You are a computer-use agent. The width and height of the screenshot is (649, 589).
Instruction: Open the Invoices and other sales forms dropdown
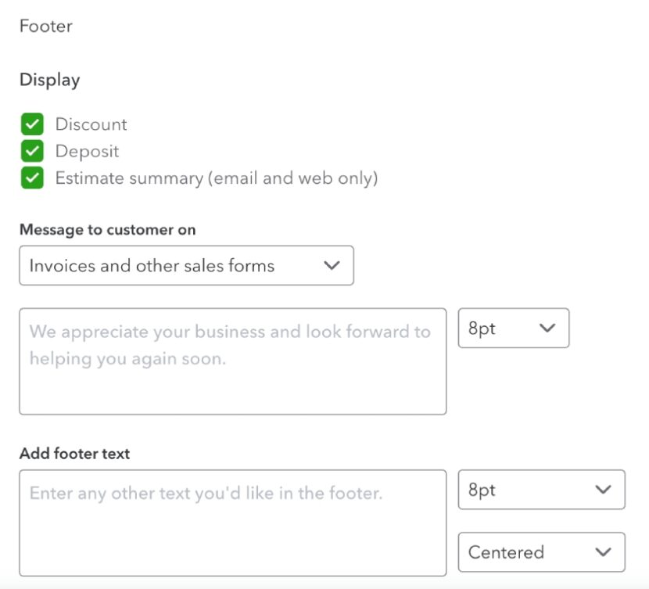pyautogui.click(x=186, y=266)
